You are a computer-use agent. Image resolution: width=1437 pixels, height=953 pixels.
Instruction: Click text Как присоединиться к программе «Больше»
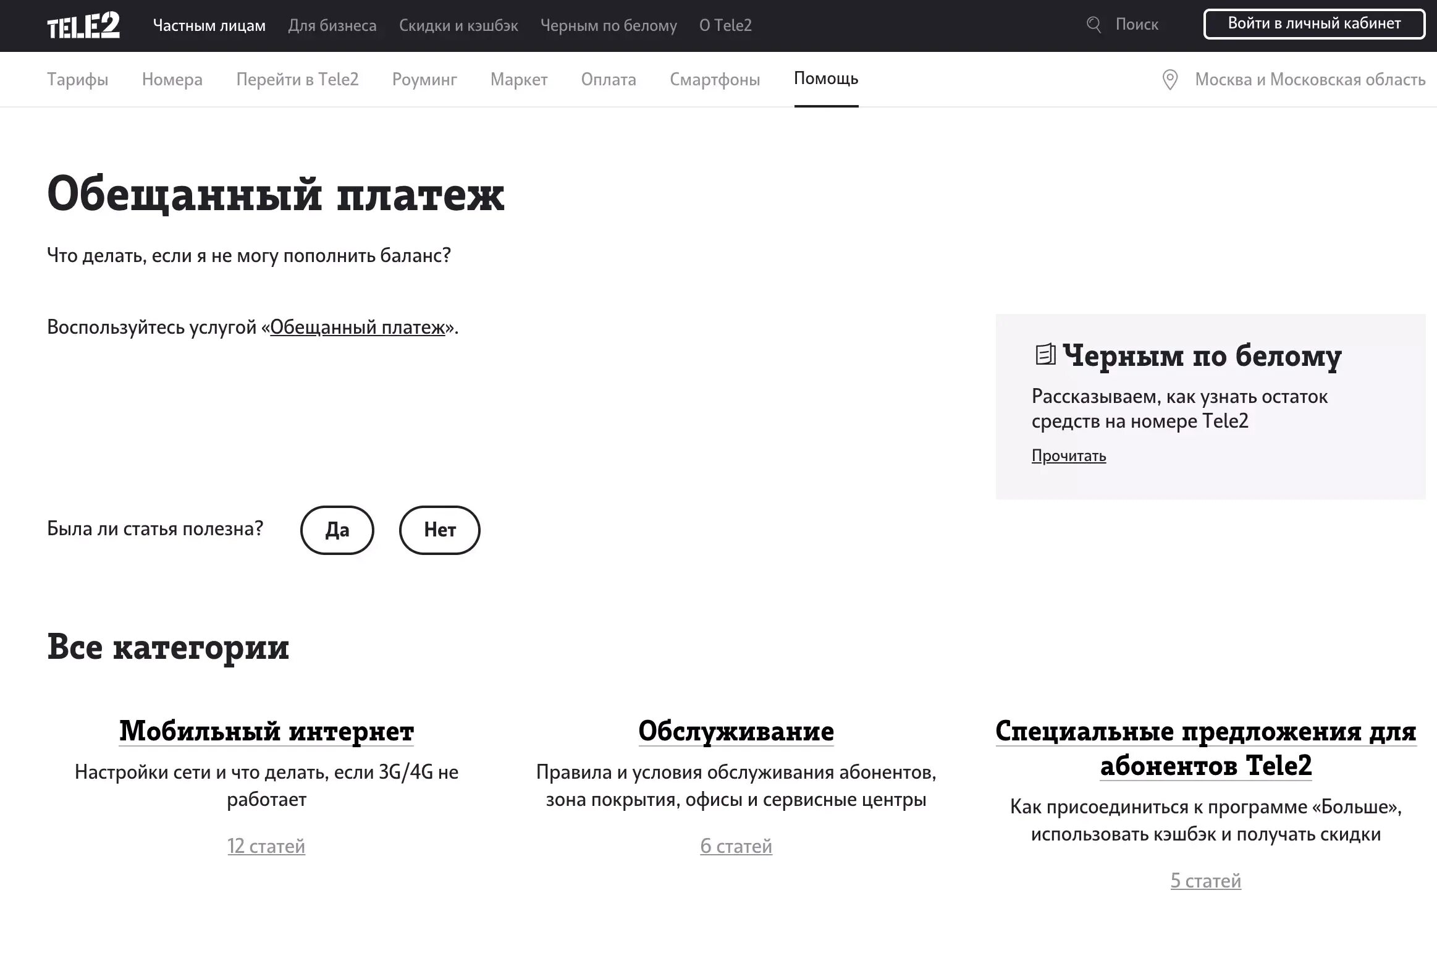[1205, 820]
